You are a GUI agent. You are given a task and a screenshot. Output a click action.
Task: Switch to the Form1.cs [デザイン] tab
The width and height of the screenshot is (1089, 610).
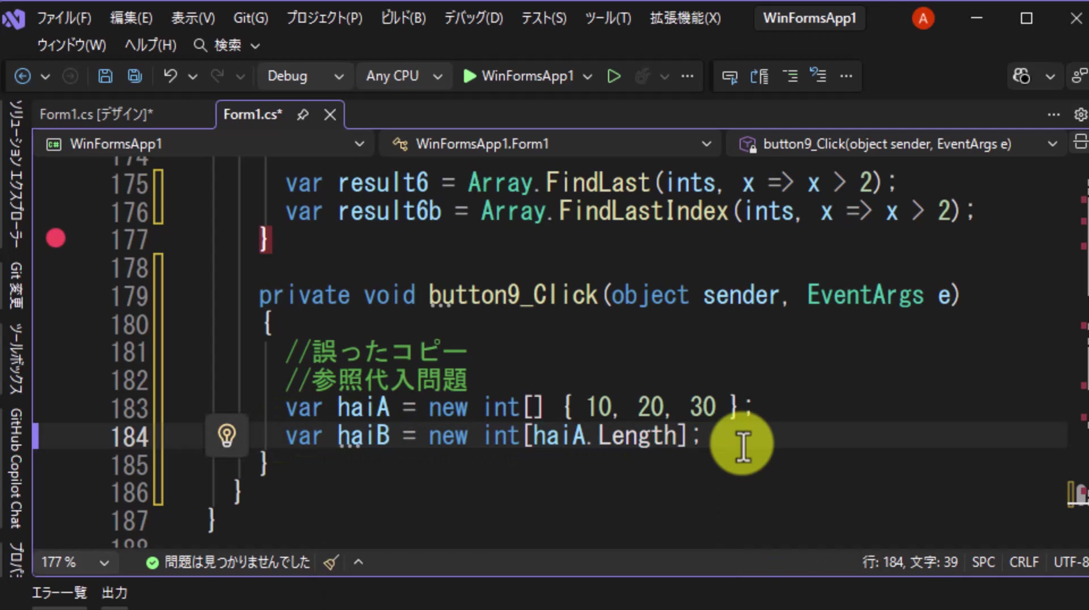pyautogui.click(x=96, y=115)
